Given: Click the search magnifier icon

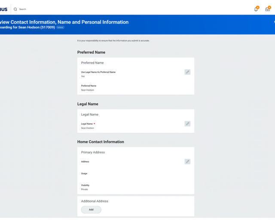Looking at the screenshot, I should click(15, 9).
